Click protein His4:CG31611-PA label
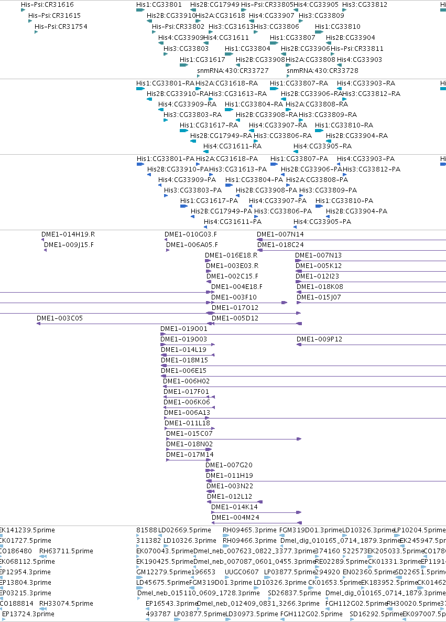This screenshot has width=446, height=622. (233, 222)
